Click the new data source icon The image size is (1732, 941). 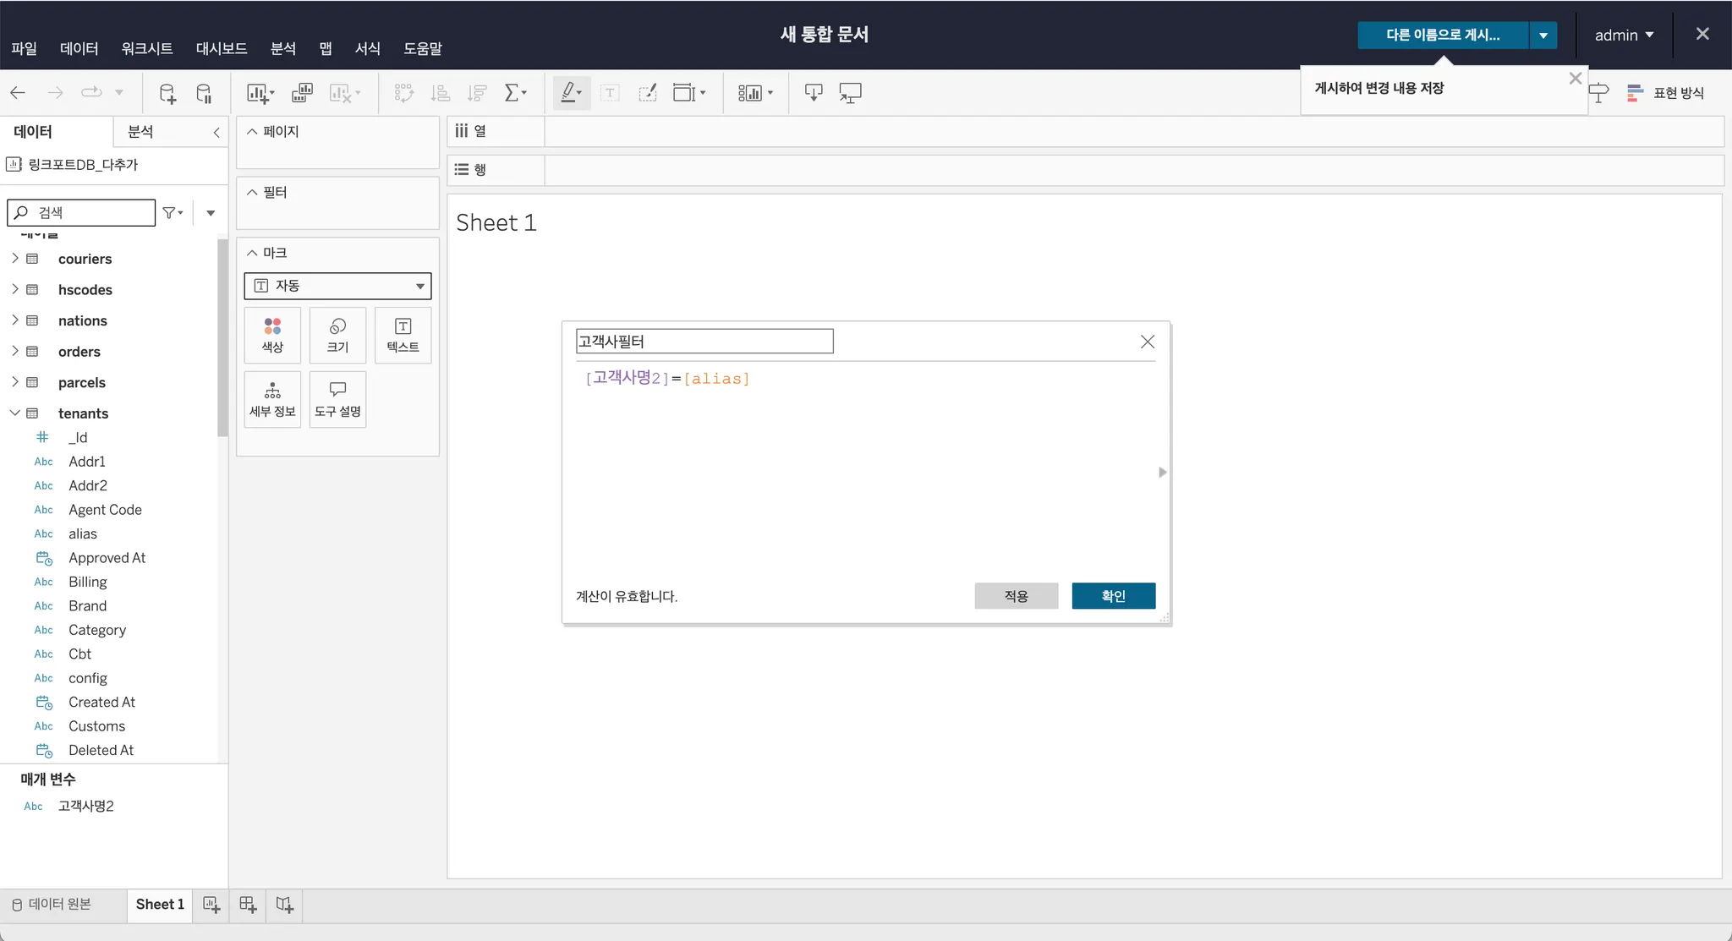pos(167,93)
